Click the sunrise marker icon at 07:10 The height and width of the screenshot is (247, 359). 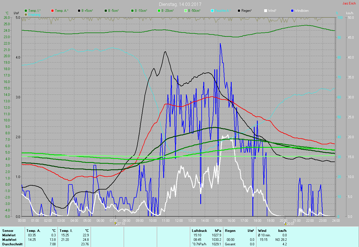click(115, 223)
